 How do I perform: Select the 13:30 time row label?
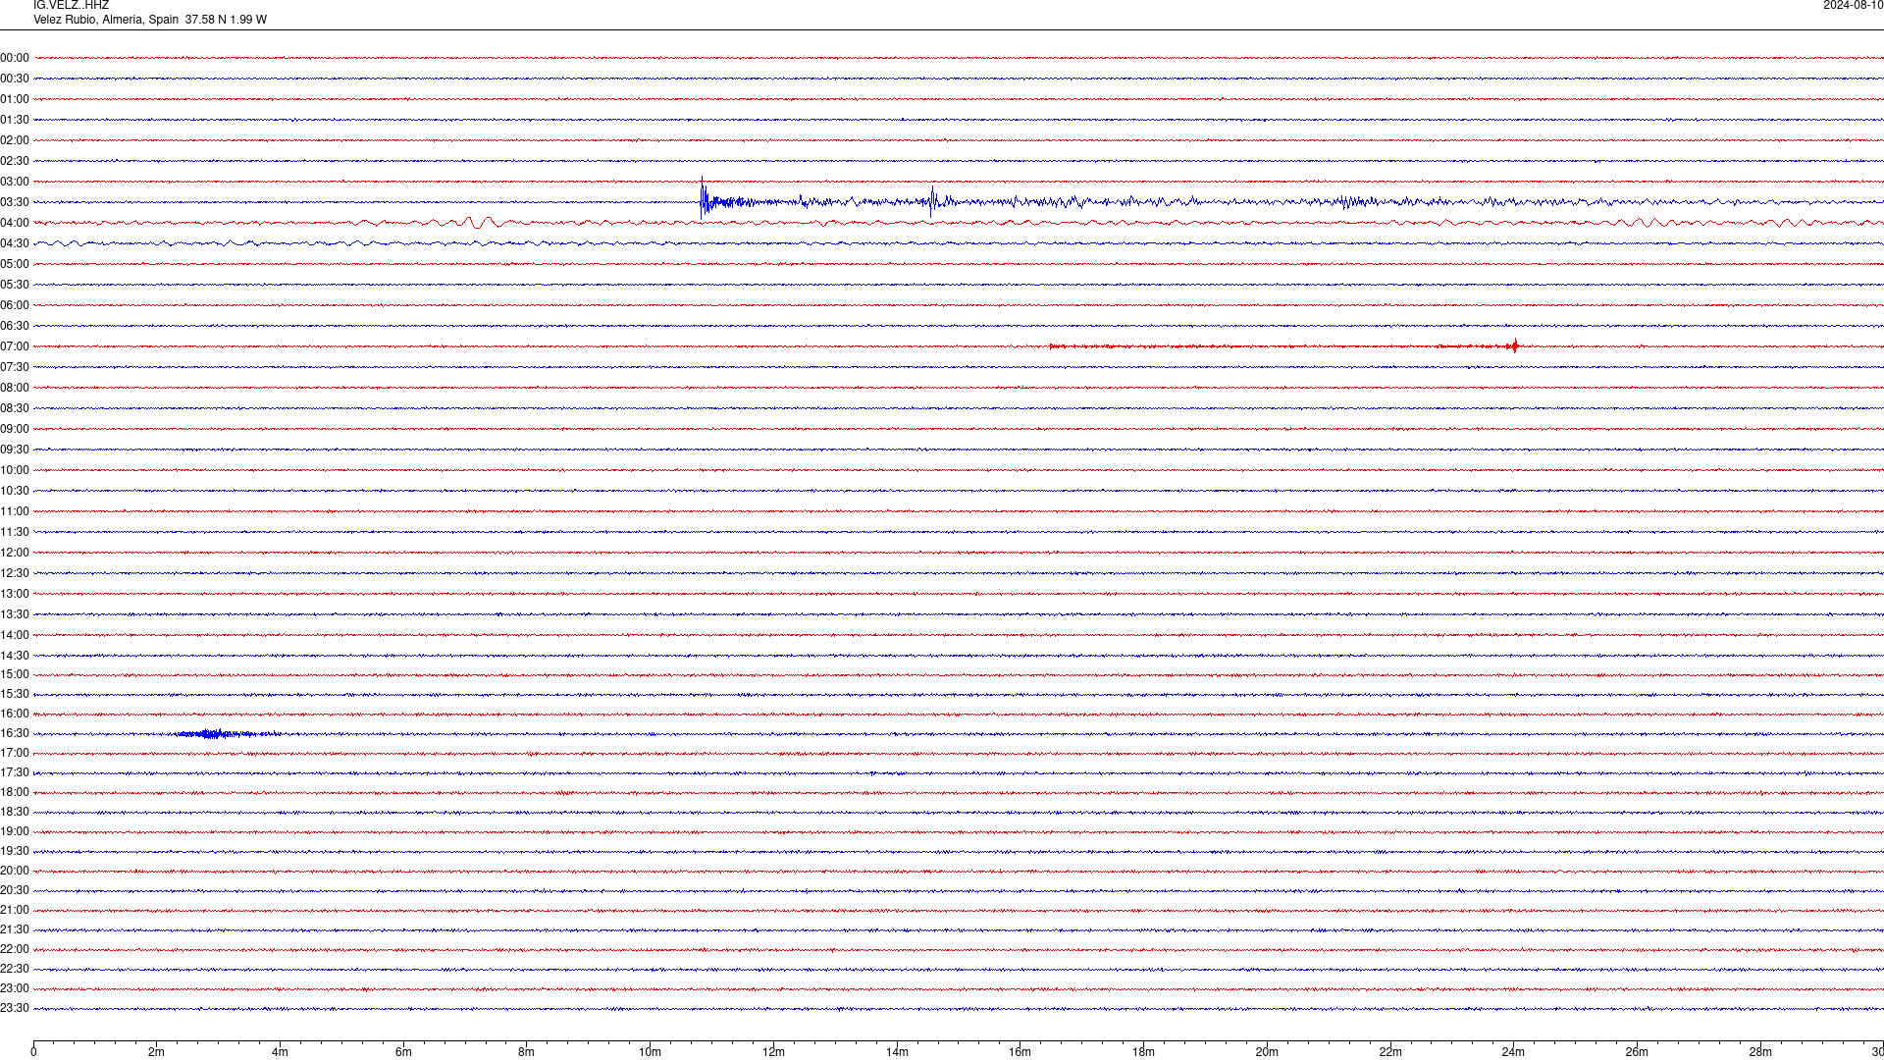(15, 614)
